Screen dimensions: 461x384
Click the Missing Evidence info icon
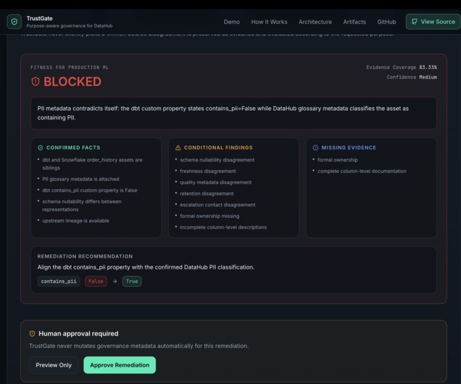pos(315,147)
